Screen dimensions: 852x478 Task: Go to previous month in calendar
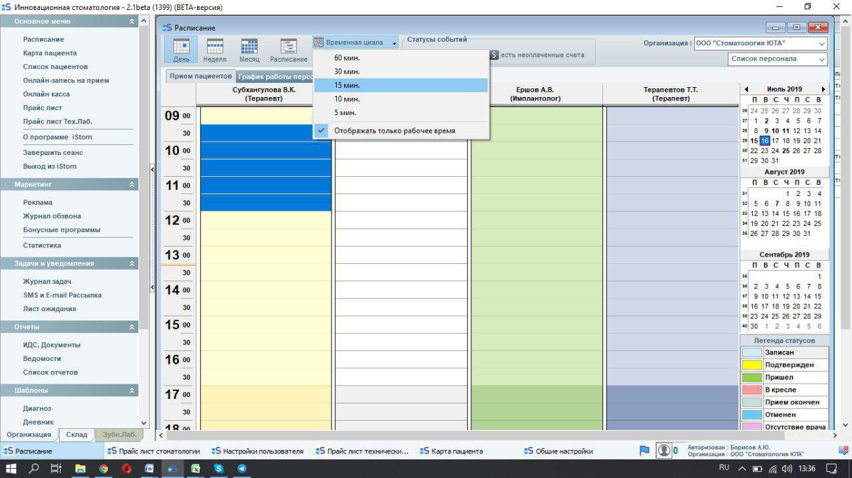[746, 89]
